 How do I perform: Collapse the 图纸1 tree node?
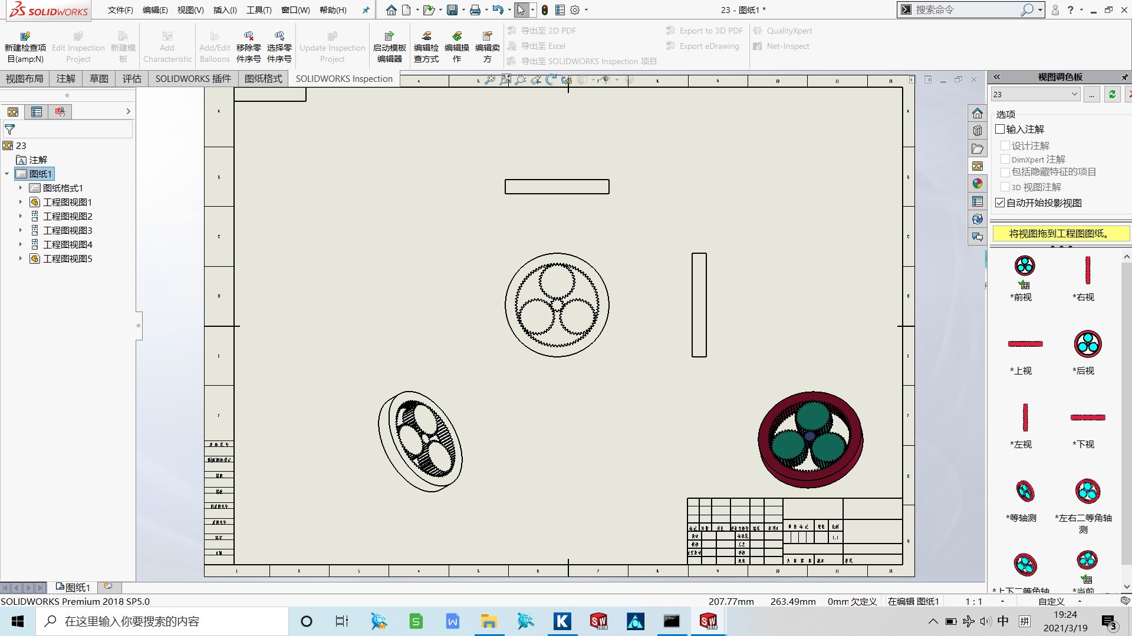pyautogui.click(x=7, y=174)
